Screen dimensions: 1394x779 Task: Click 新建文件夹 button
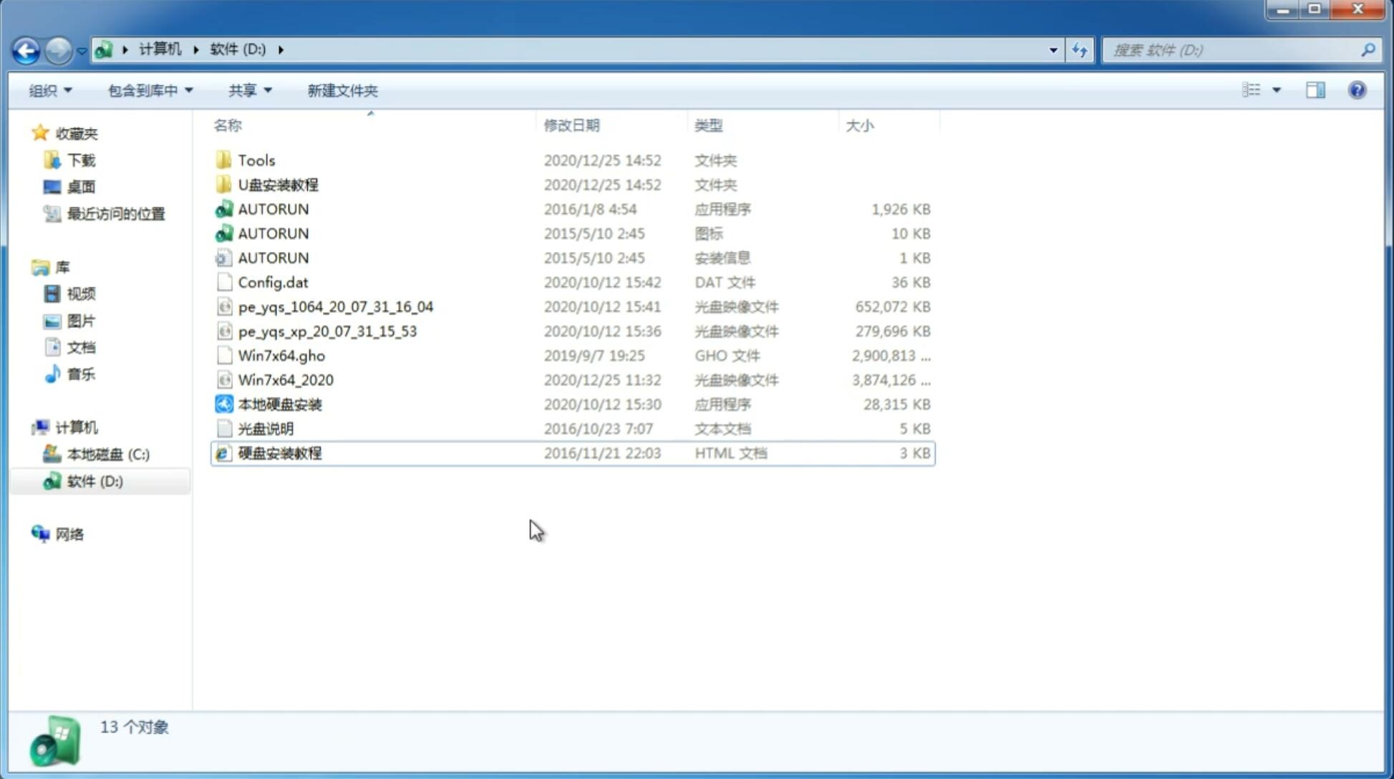click(x=342, y=90)
